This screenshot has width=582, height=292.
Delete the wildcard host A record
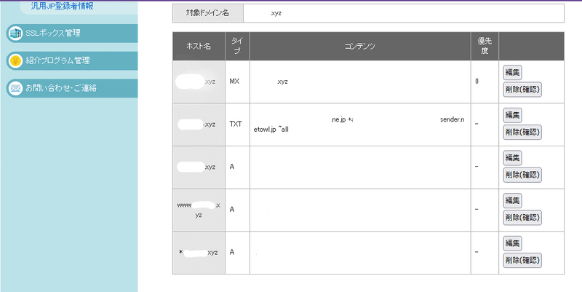tap(522, 260)
